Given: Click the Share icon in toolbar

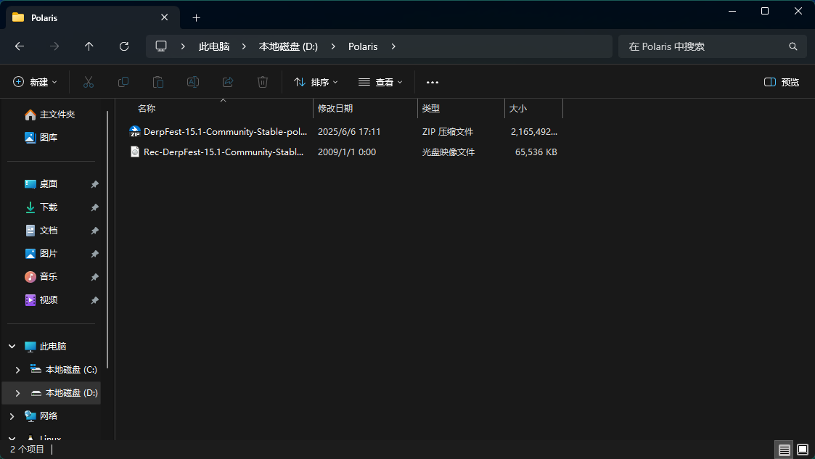Looking at the screenshot, I should coord(228,82).
